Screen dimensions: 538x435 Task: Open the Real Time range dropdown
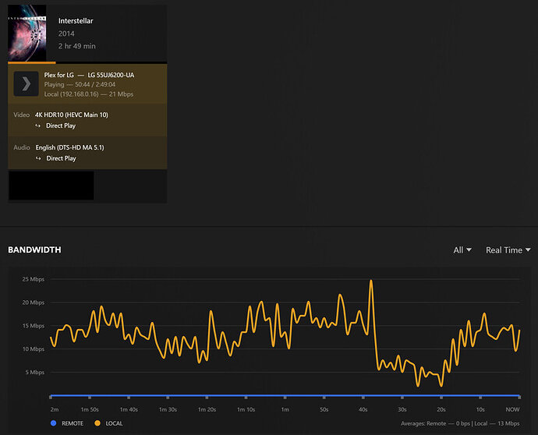(508, 250)
